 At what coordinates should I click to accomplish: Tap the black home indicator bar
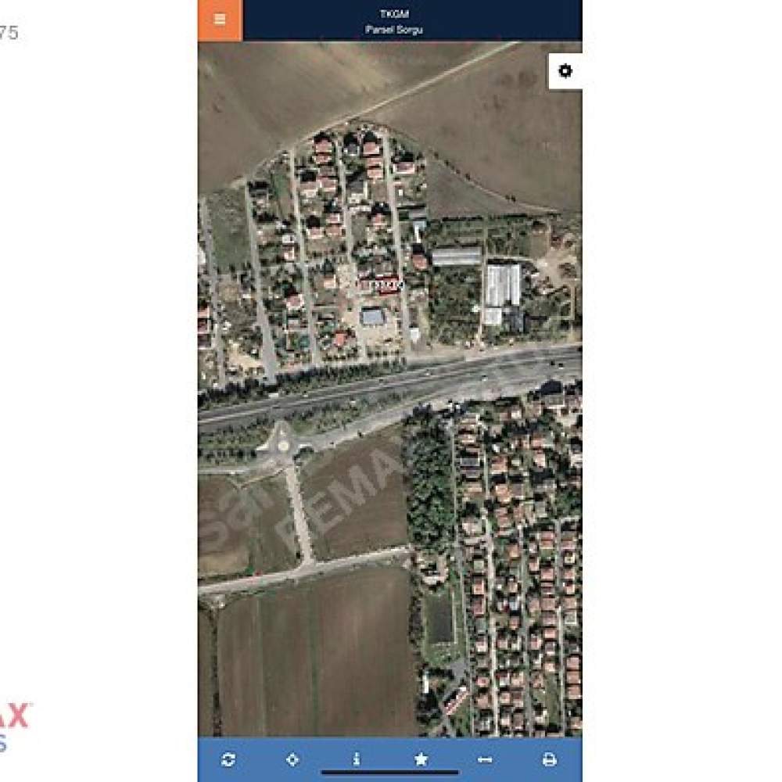pyautogui.click(x=390, y=773)
